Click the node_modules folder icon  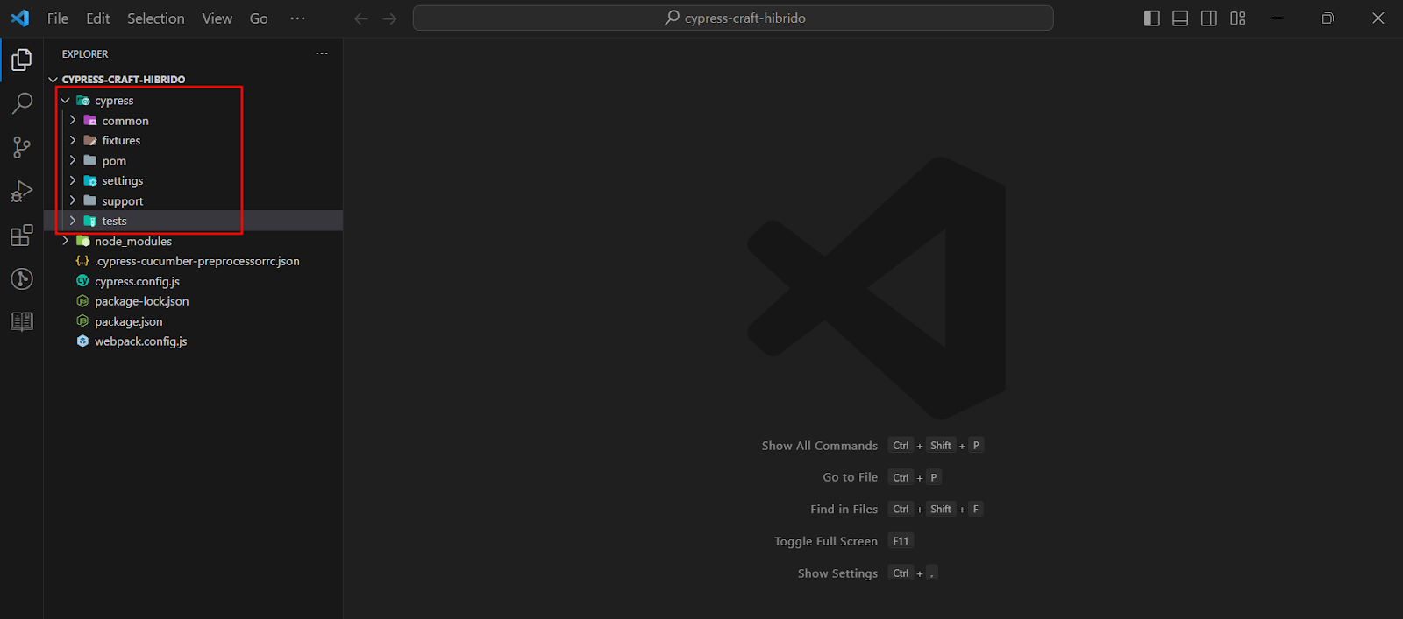point(83,241)
